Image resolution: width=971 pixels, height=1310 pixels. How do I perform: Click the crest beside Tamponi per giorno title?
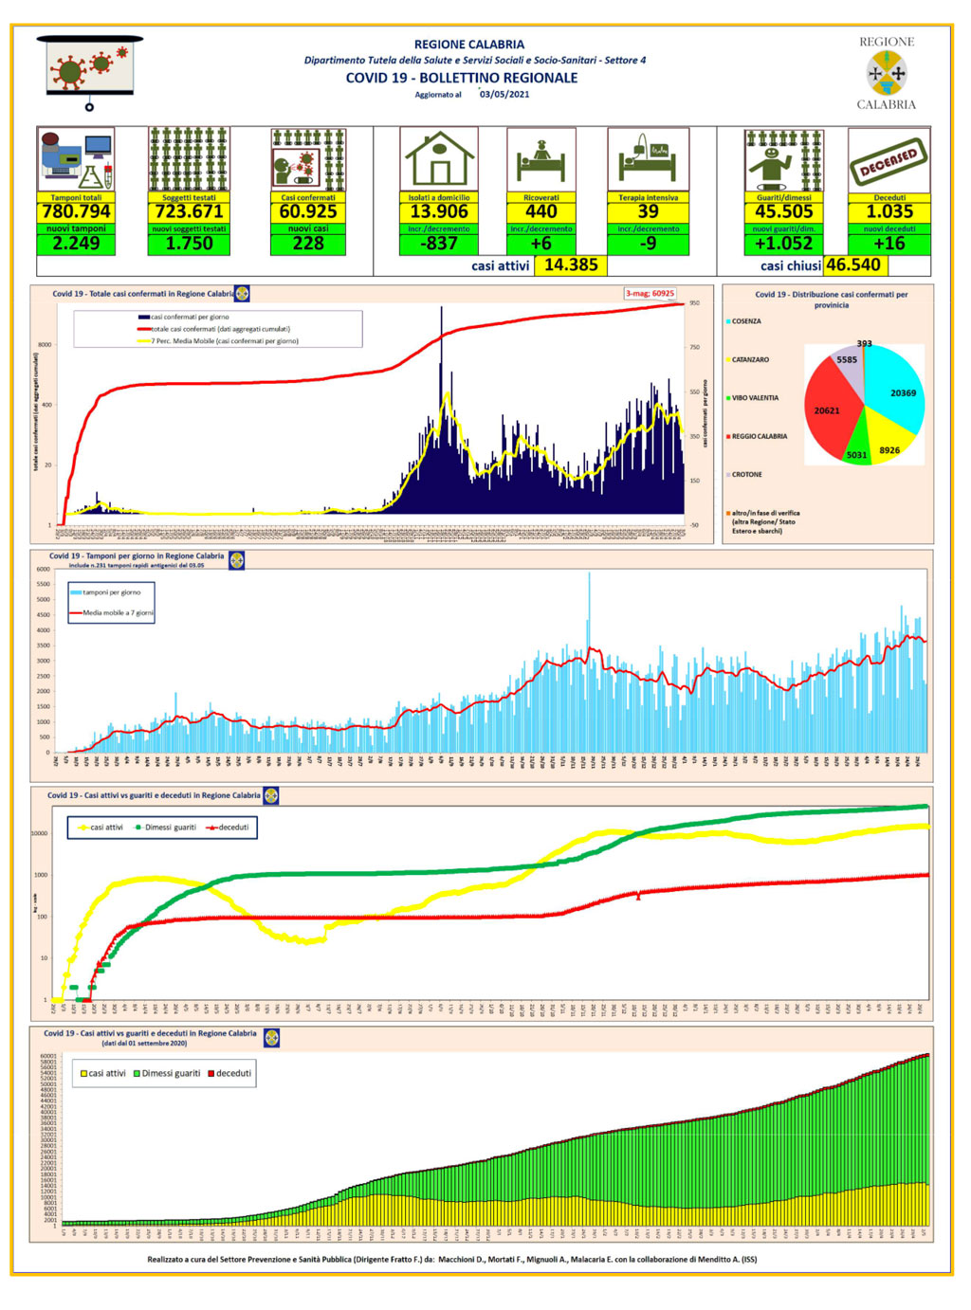(x=237, y=560)
